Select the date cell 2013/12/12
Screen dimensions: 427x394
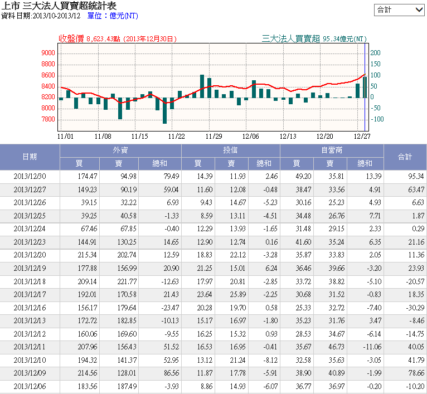pos(30,334)
